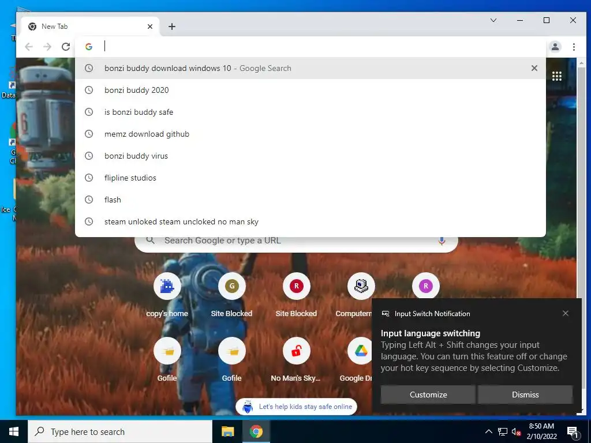Screen dimensions: 591x443
Task: Click the voice search microphone icon
Action: pos(442,241)
